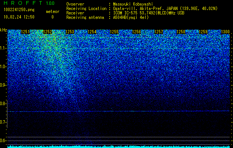Screen dimensions: 233x148
Task: Click the 1256 time marker
Action: click(x=137, y=32)
